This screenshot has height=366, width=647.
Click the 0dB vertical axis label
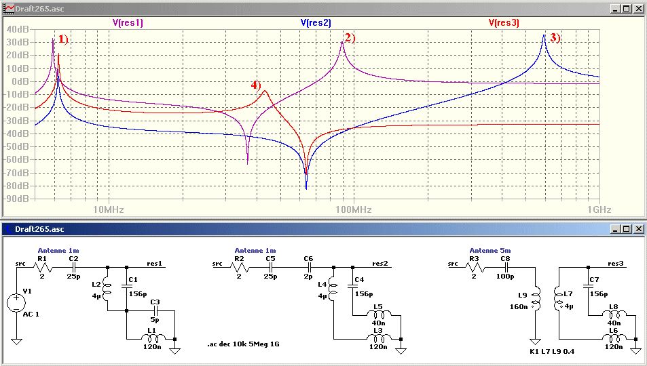point(20,81)
